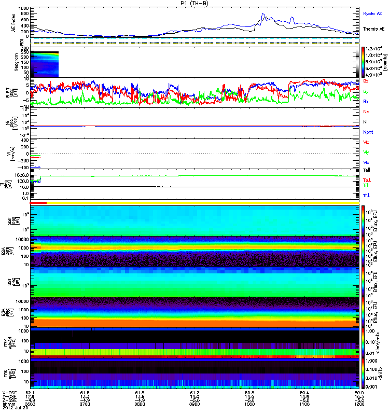Click the Vi km/s axis label
Image resolution: width=389 pixels, height=415 pixels.
(x=12, y=154)
